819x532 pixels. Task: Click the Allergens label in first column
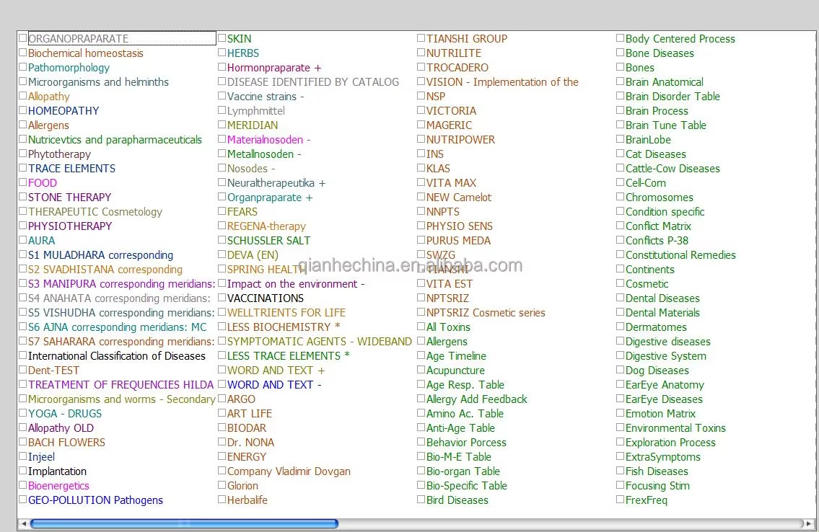click(48, 125)
